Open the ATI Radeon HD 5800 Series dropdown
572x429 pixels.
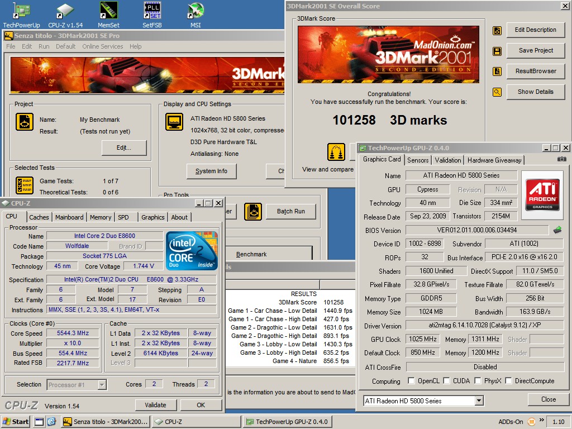tap(479, 401)
